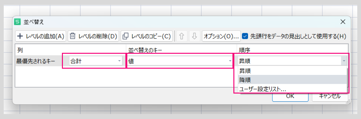Collapse the 順序 dropdown arrow

(x=344, y=61)
